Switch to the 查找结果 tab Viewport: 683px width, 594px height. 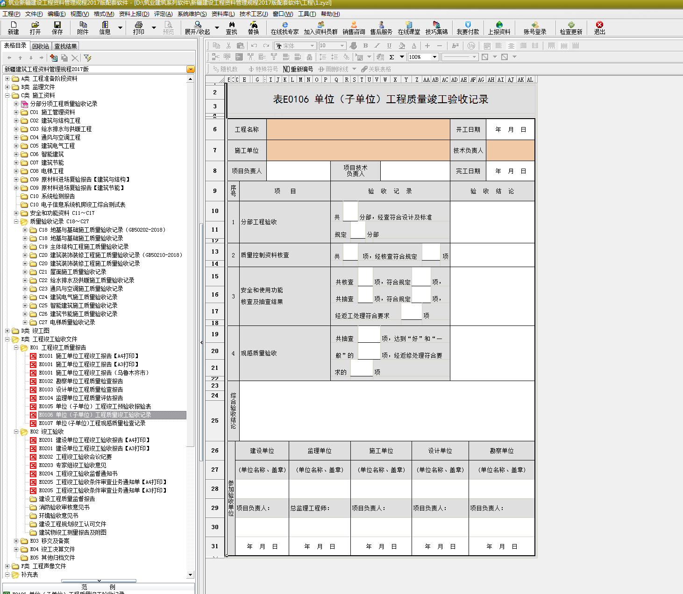pos(65,46)
